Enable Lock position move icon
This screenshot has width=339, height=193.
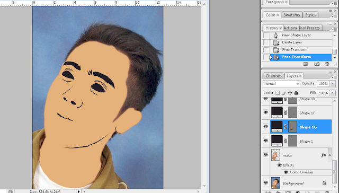[290, 93]
